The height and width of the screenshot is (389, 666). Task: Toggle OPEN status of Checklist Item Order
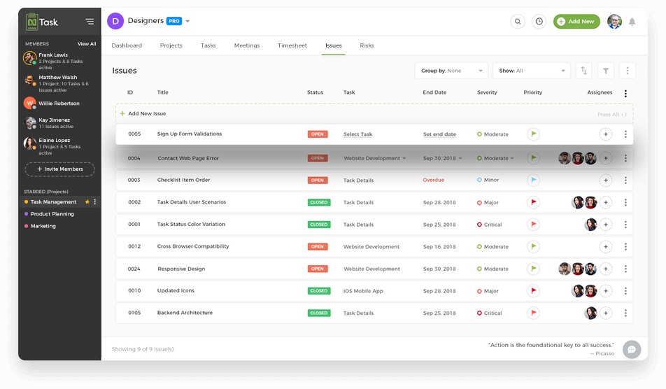(x=318, y=180)
